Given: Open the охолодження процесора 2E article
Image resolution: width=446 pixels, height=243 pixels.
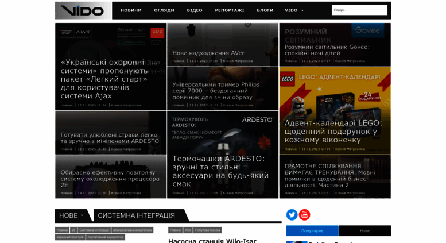Looking at the screenshot, I should tap(110, 179).
